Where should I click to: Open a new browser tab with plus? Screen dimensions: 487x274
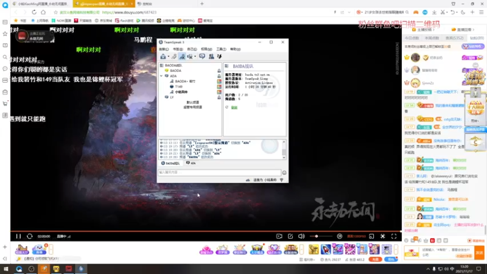202,4
